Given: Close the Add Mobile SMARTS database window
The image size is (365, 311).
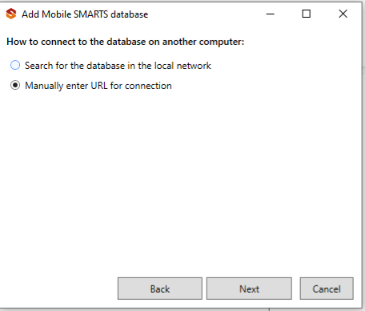Looking at the screenshot, I should click(x=343, y=14).
